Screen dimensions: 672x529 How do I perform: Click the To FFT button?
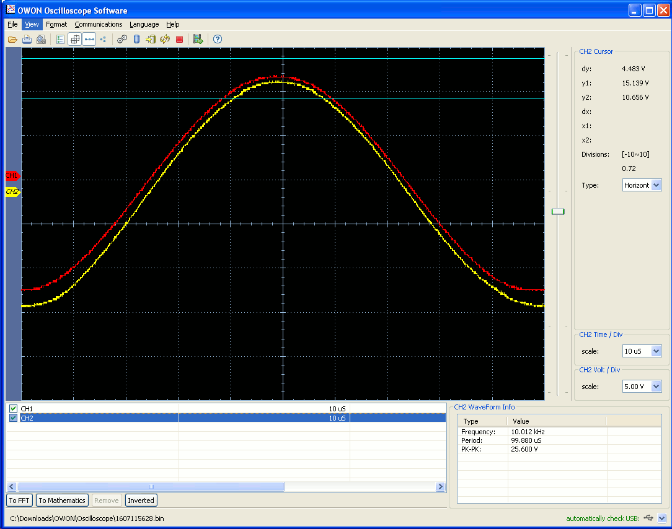pos(19,501)
